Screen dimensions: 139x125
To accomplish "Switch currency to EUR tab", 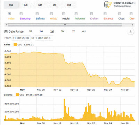I will point(26,5).
